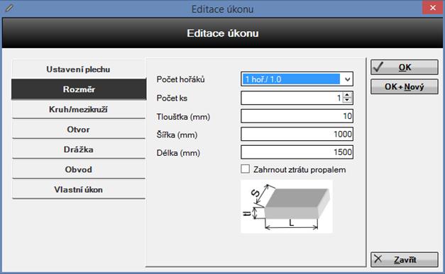Screen dimensions: 445x274
Task: Click the Tloušťka (mm) label
Action: [183, 117]
